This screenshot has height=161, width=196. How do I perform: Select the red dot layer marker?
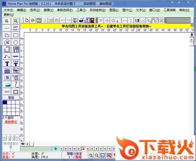[x=84, y=149]
